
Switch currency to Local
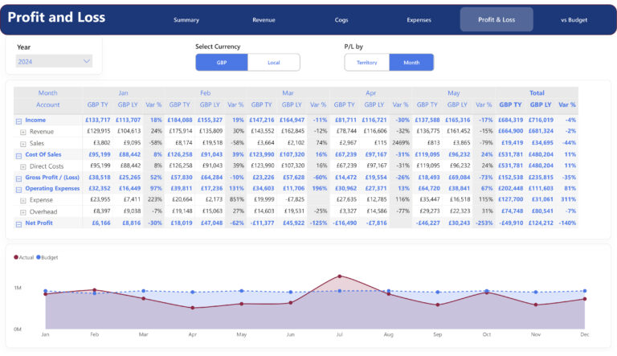[273, 62]
